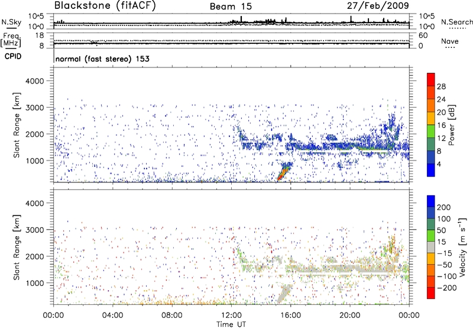Click the '100' tick on Velocity colorbar
This screenshot has height=328, width=473.
(x=444, y=219)
